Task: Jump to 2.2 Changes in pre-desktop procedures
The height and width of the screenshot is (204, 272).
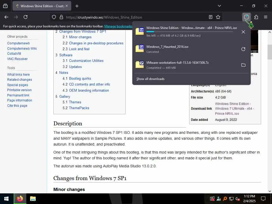Action: click(93, 43)
